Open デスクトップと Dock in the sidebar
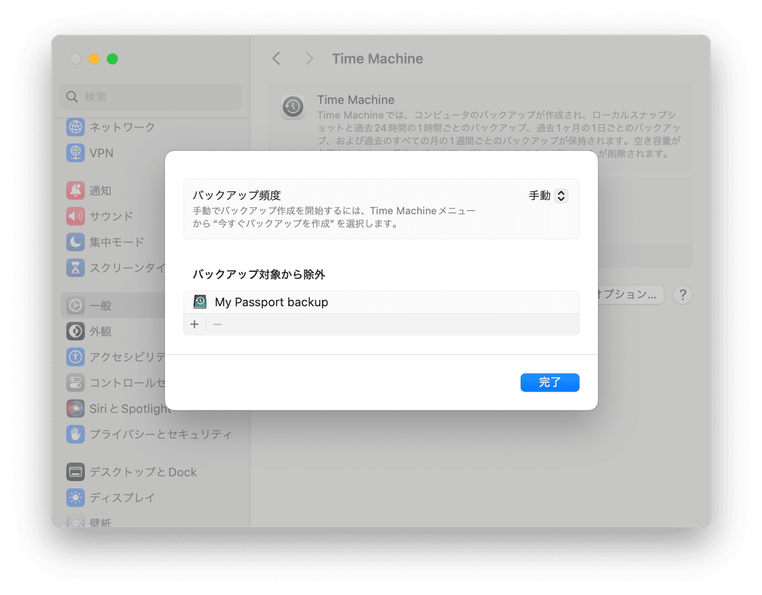 (x=132, y=472)
